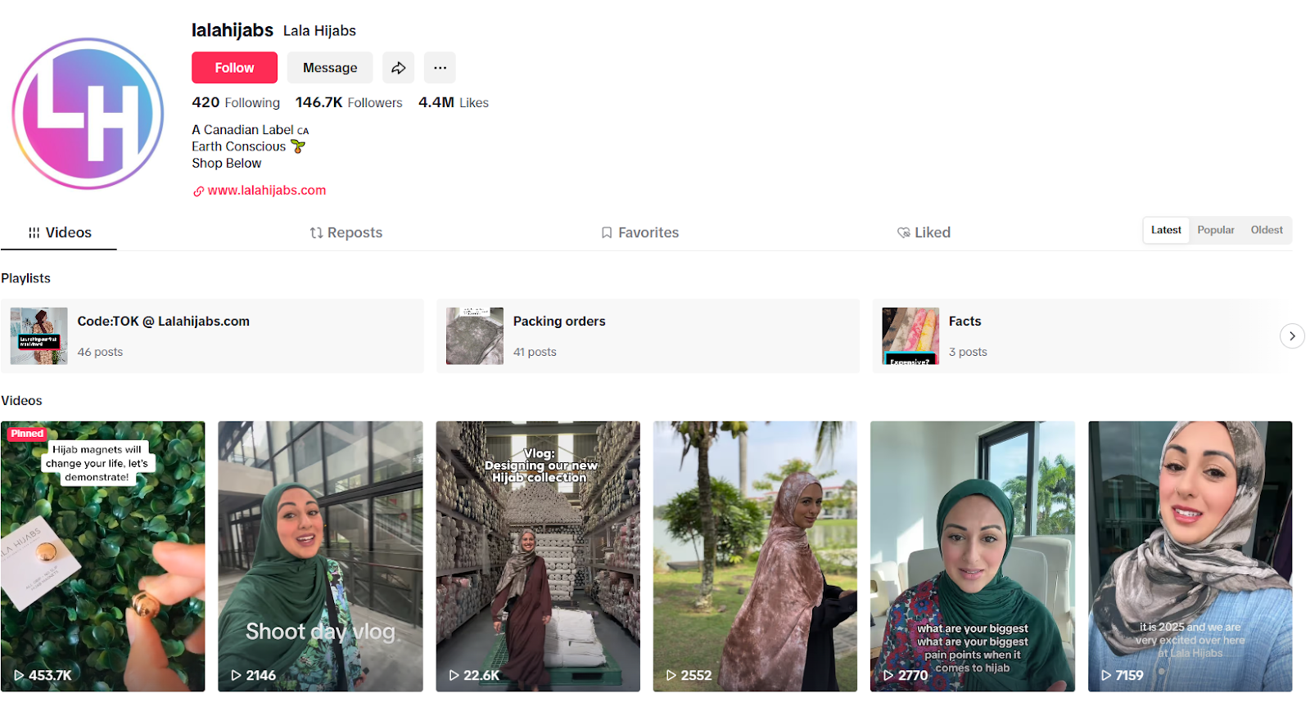Switch to the Favorites tab
Screen dimensions: 1310x711
coord(640,233)
